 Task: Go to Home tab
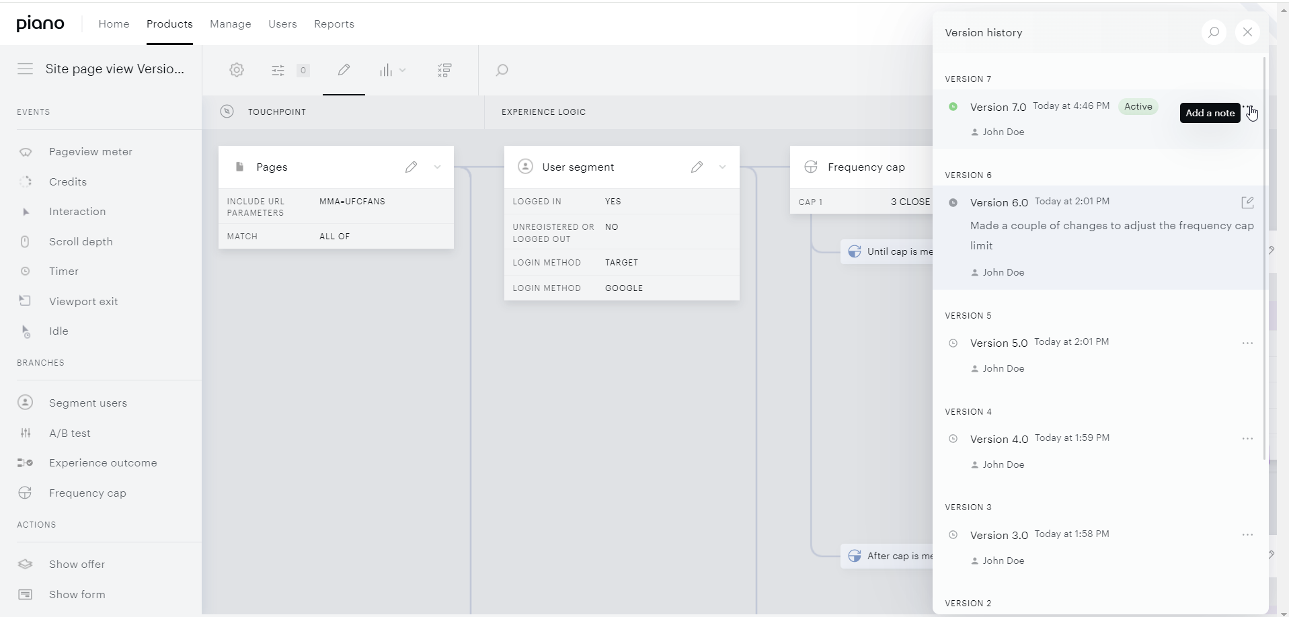point(114,24)
